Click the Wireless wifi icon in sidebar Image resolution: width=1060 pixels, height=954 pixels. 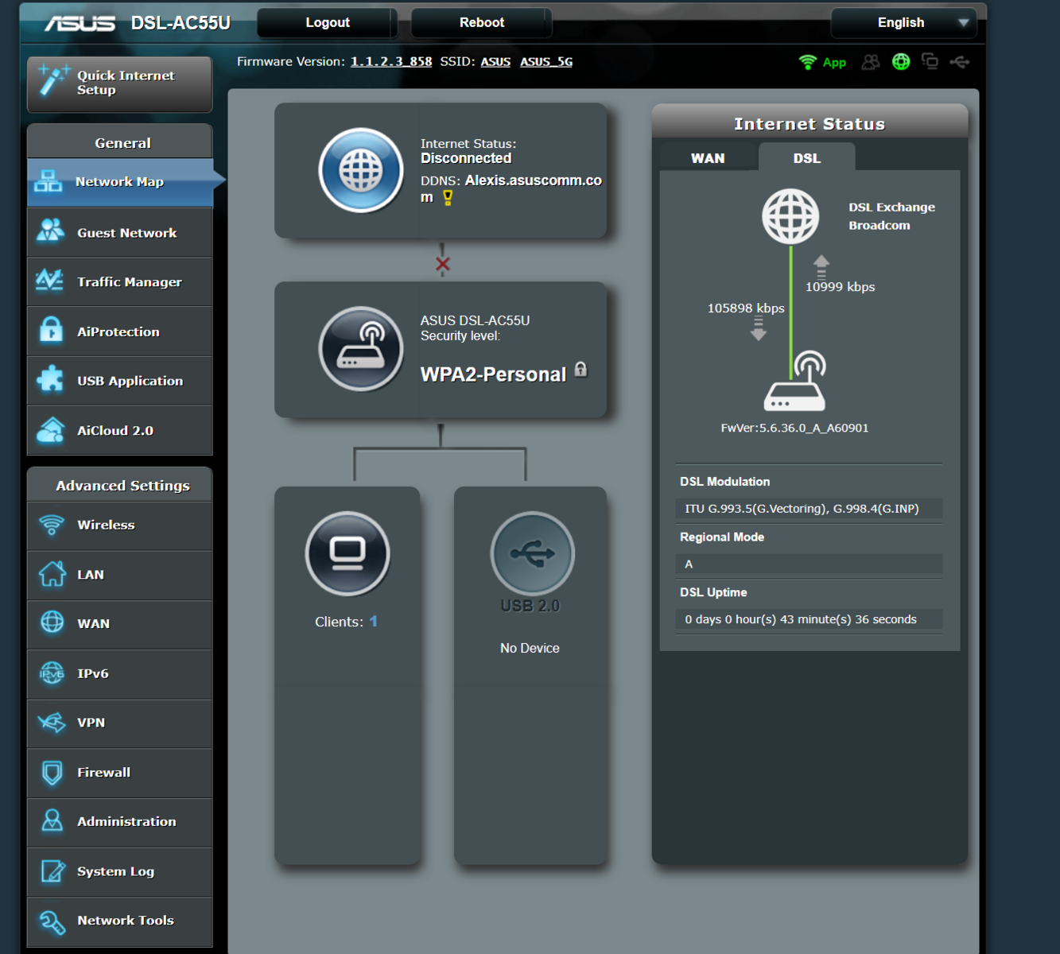tap(52, 525)
